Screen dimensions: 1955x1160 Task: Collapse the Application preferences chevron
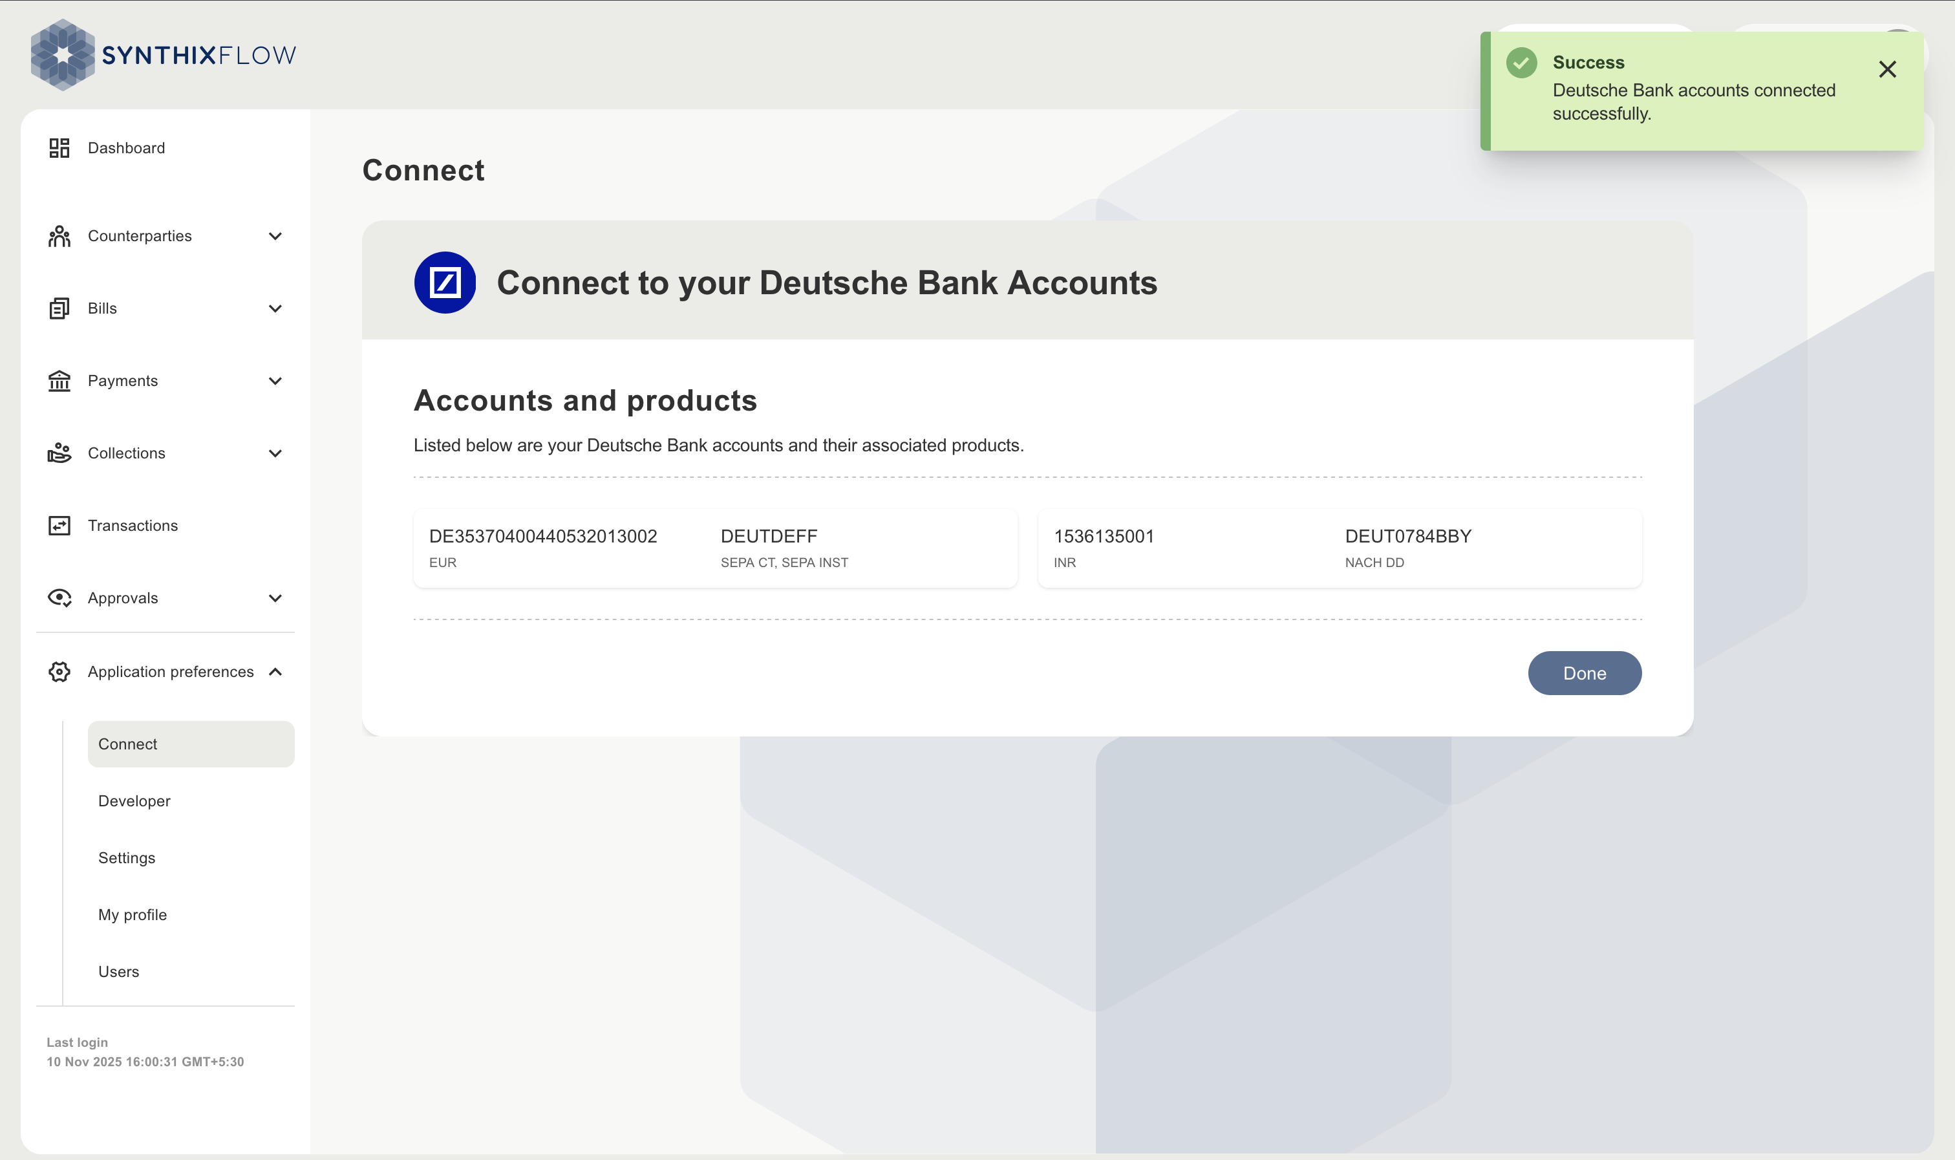click(275, 671)
